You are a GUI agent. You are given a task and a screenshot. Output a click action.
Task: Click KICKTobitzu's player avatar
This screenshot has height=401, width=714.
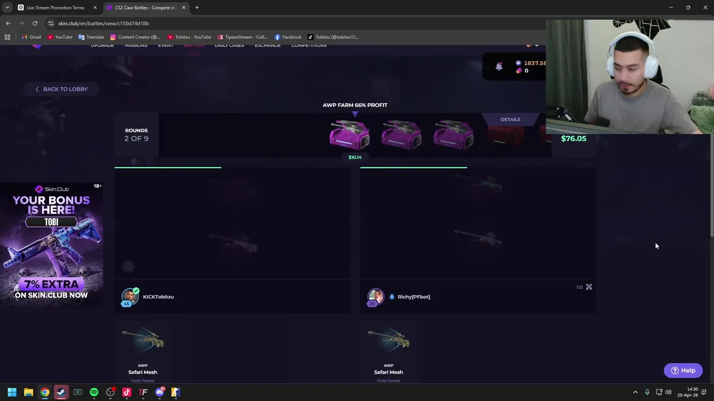(x=130, y=296)
